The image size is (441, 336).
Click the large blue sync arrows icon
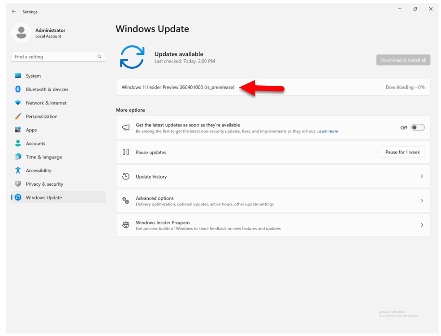pos(132,57)
